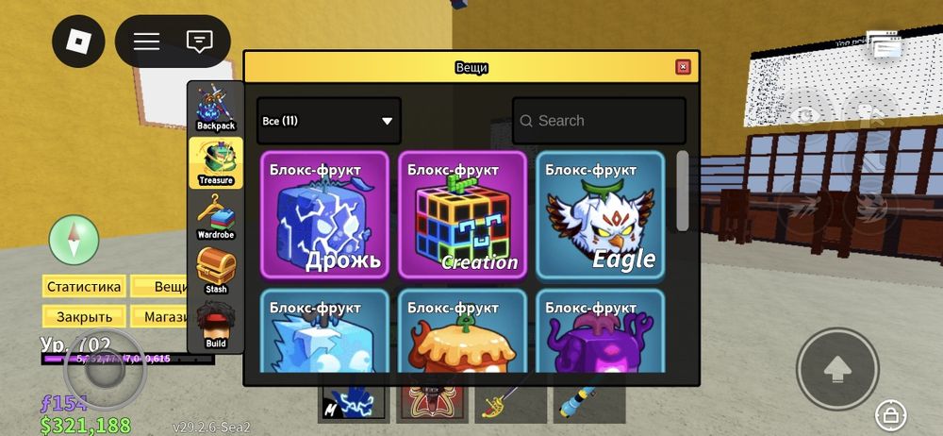943x436 pixels.
Task: Expand the Все (11) filter dropdown
Action: click(329, 121)
